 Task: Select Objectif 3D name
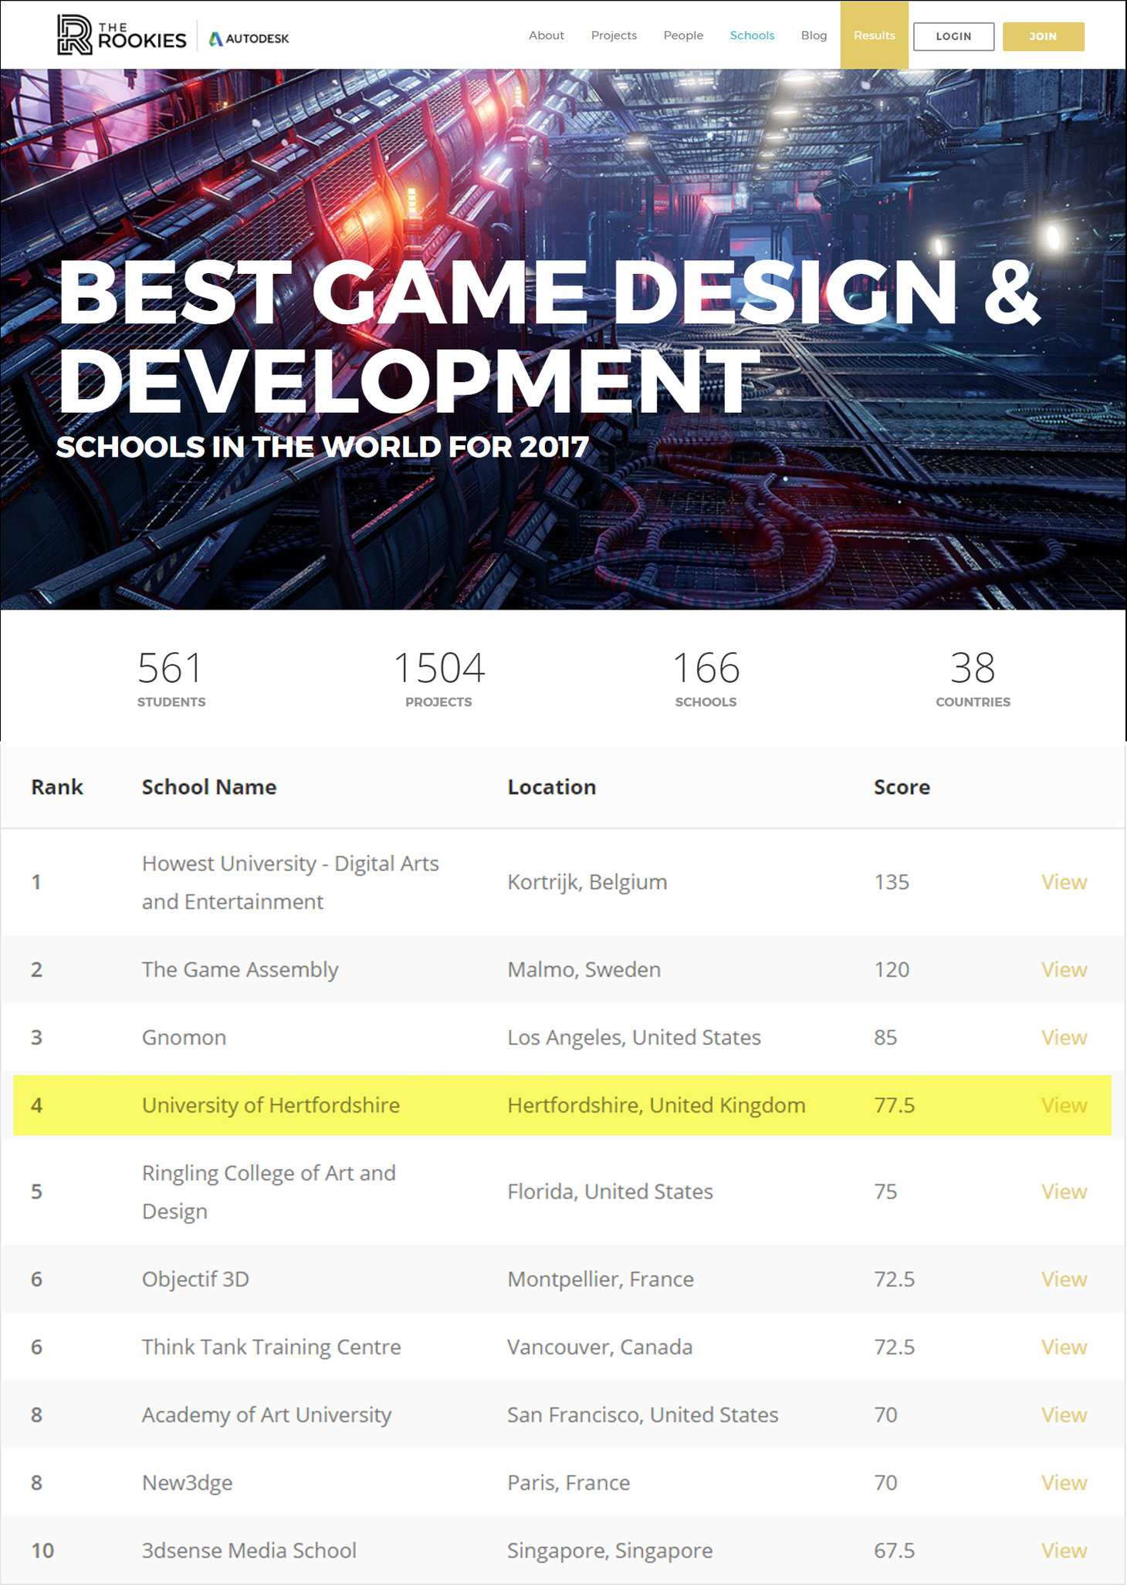coord(195,1279)
